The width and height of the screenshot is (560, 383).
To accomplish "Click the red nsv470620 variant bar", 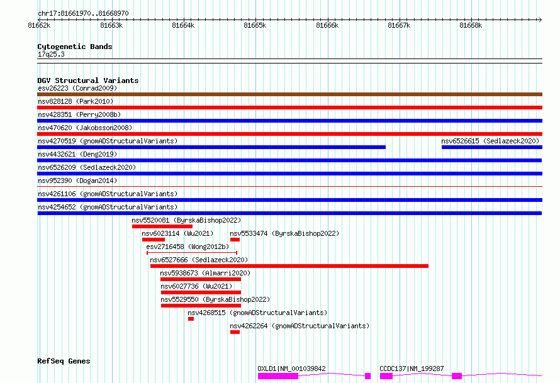I will click(289, 134).
